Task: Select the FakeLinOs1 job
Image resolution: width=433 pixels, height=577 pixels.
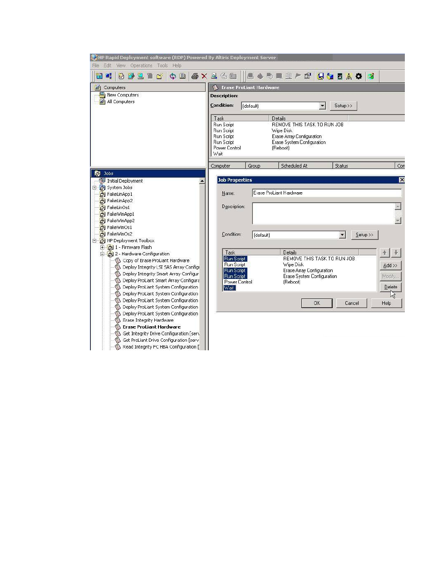Action: click(x=118, y=208)
